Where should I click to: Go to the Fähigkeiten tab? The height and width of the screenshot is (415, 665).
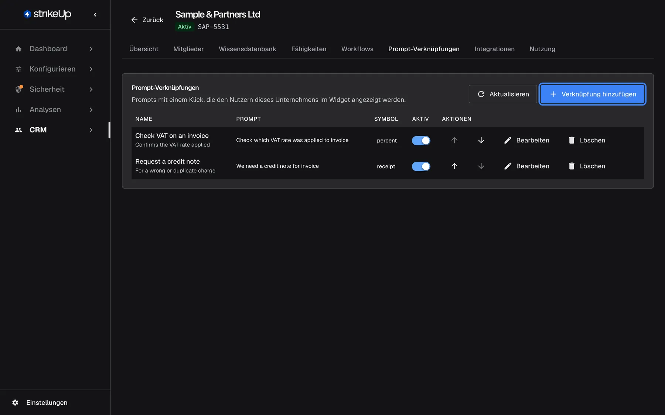pyautogui.click(x=308, y=49)
